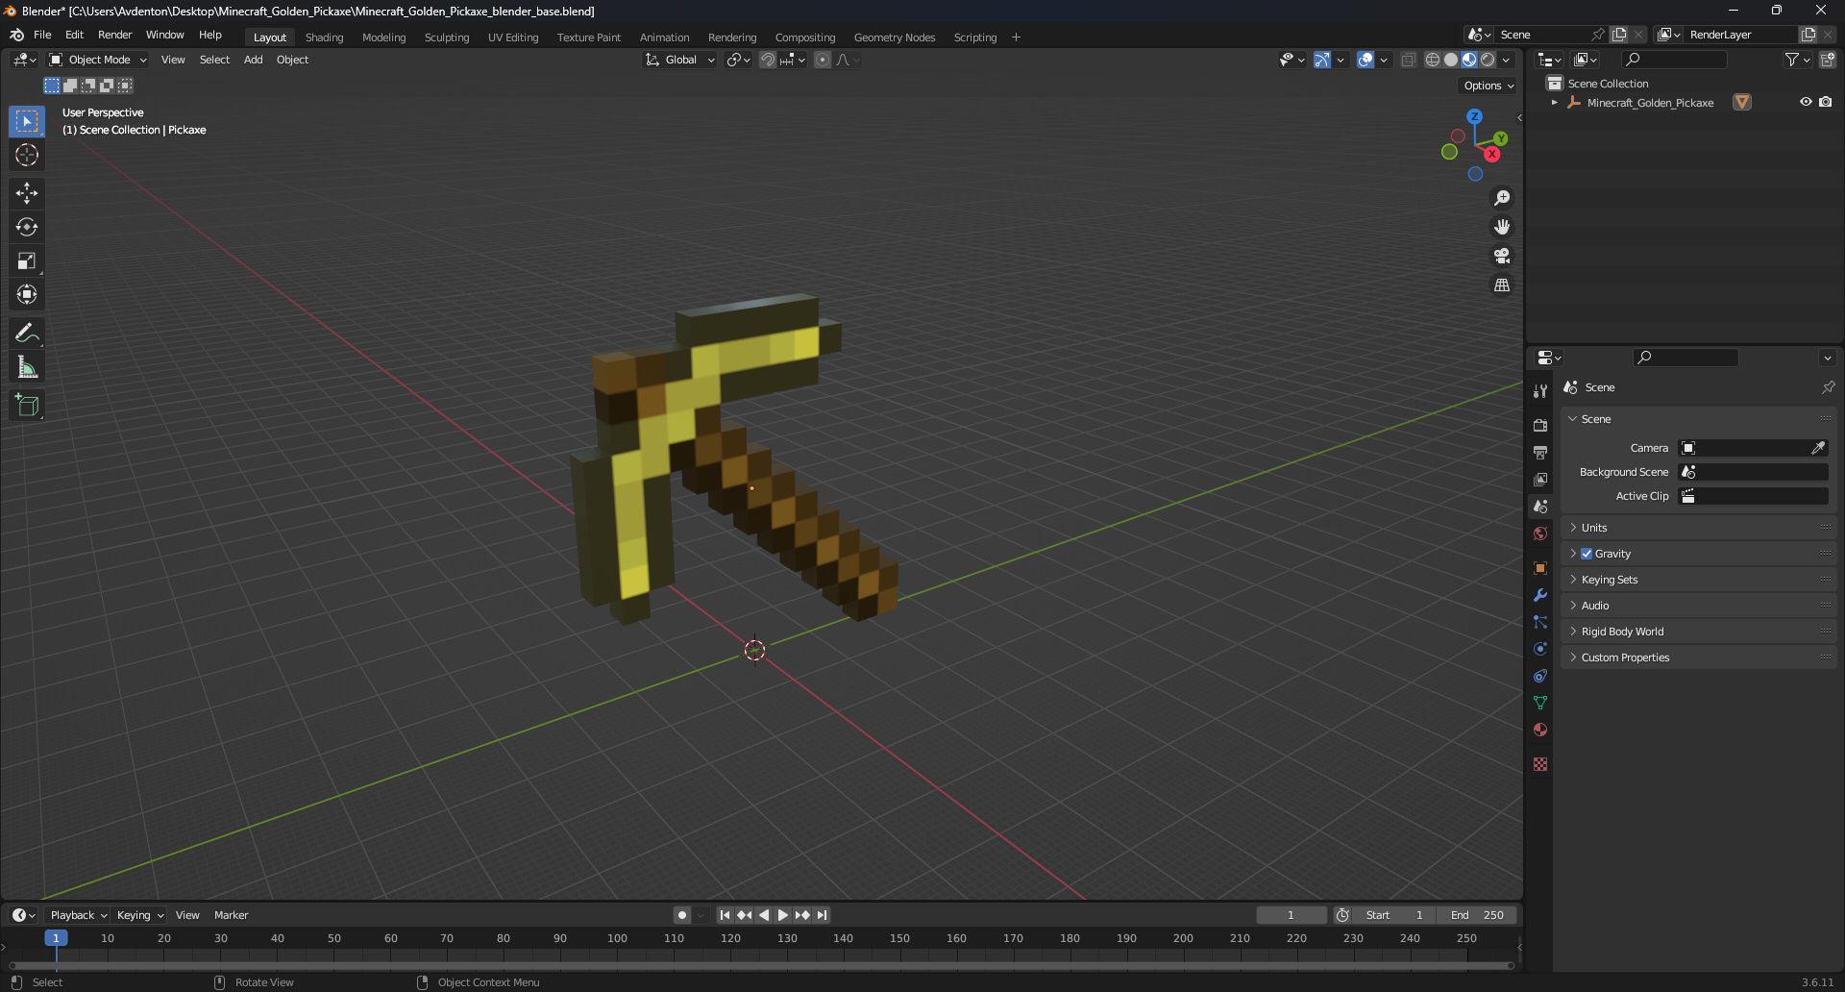Open the Object Constraints properties tab
The width and height of the screenshot is (1845, 992).
pyautogui.click(x=1540, y=676)
